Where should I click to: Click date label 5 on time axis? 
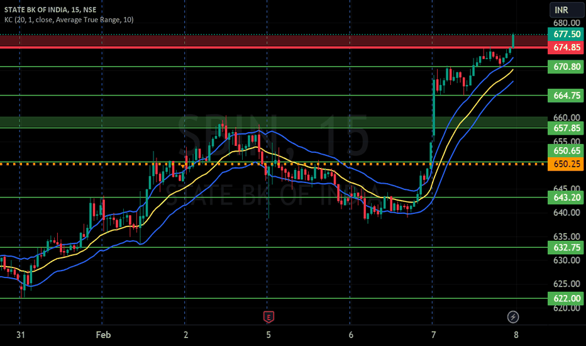[x=268, y=335]
